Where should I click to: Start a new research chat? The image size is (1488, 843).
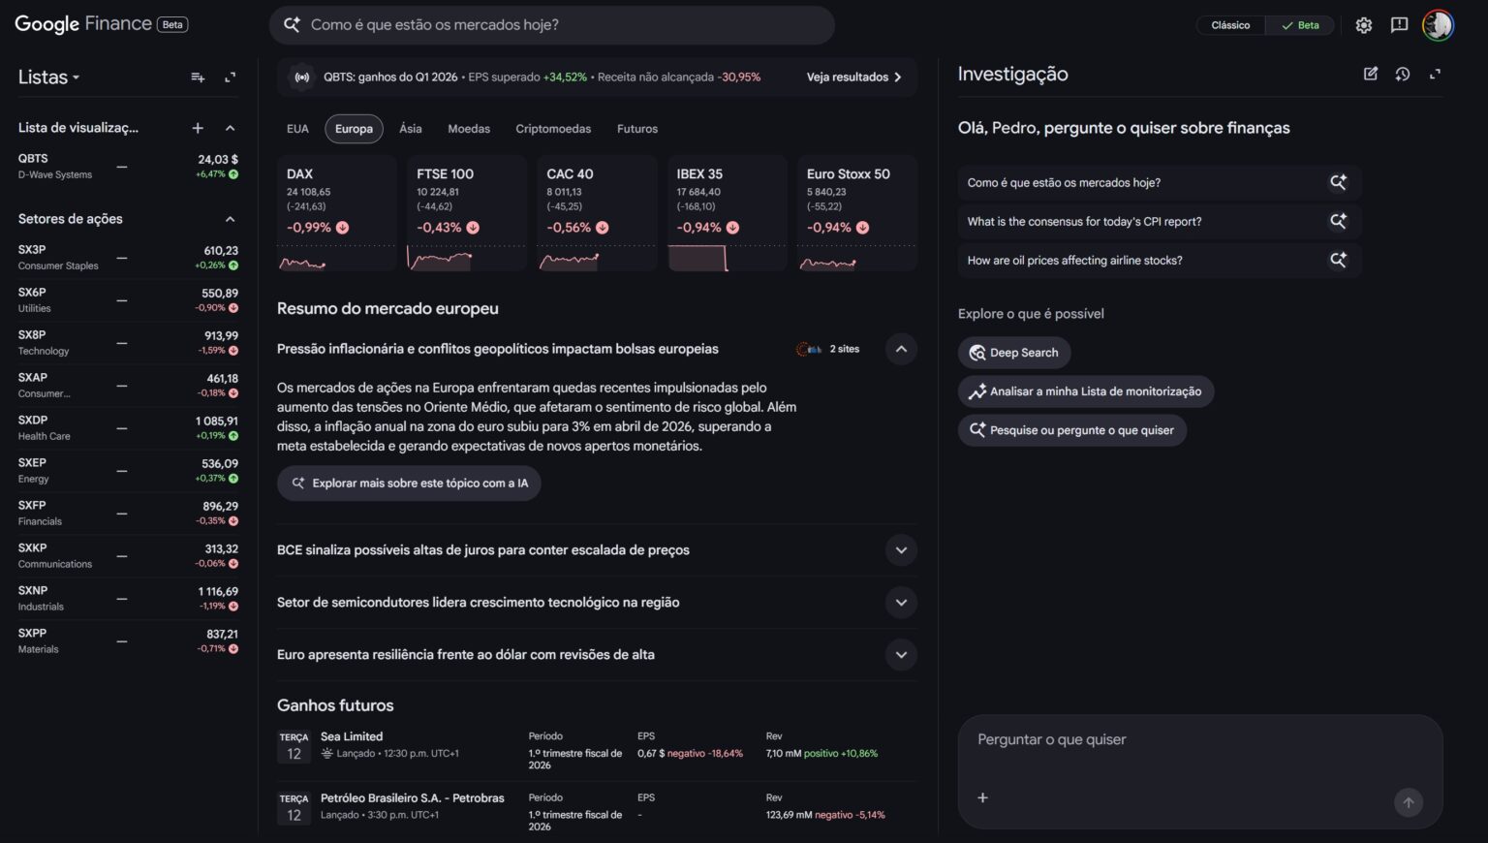(1371, 74)
